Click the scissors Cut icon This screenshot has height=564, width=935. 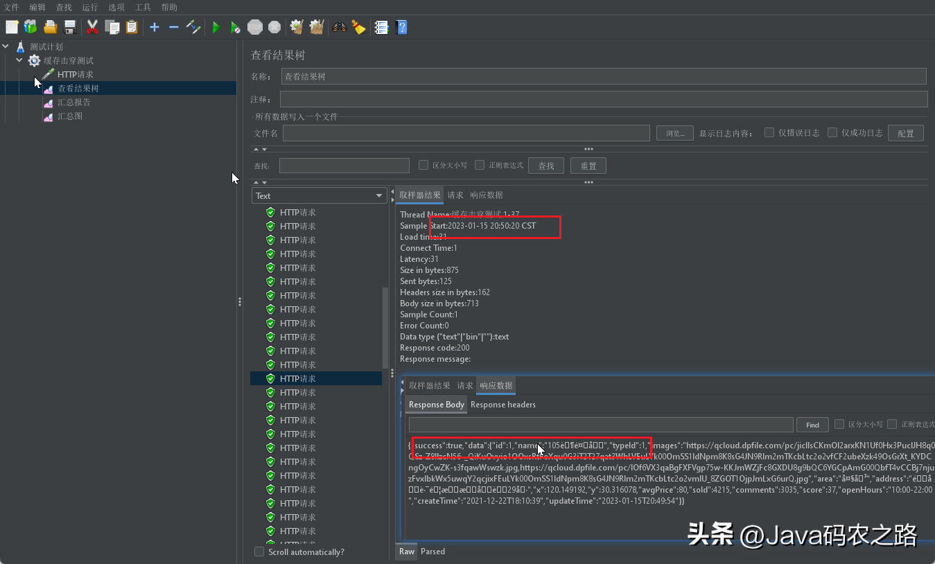[x=92, y=27]
